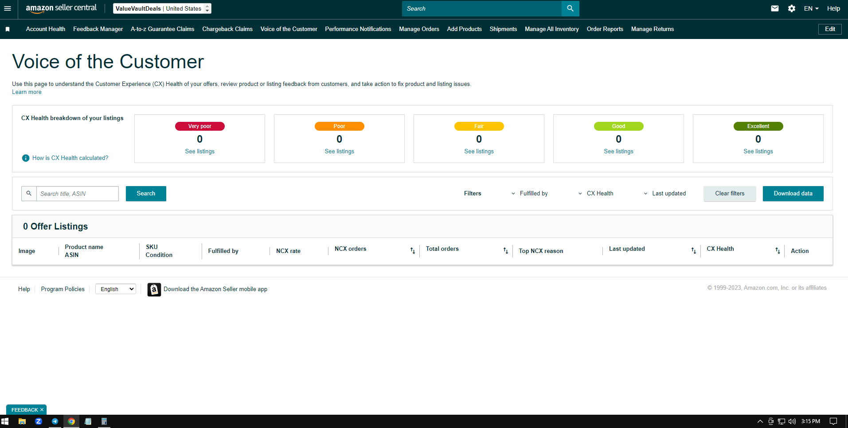Open the messages envelope icon
The width and height of the screenshot is (848, 428).
coord(775,8)
